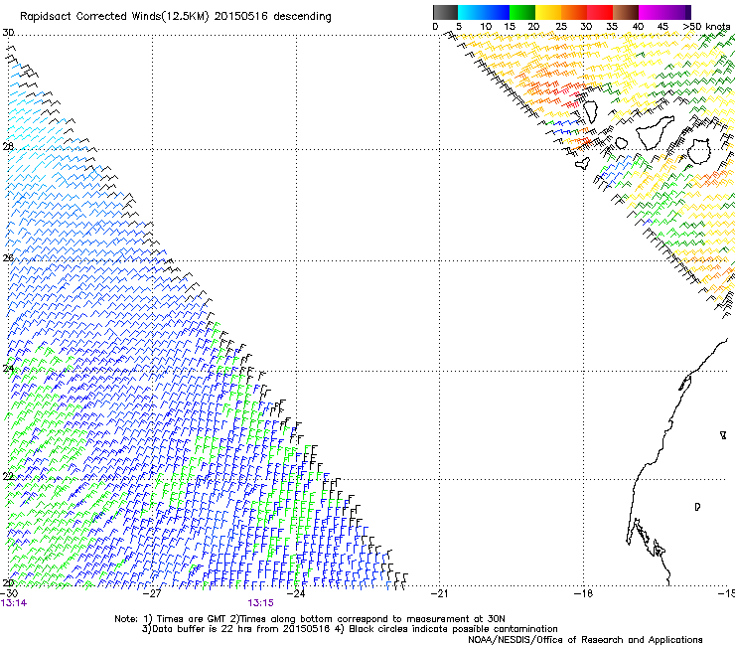Click the purple '13:15' swath time label
This screenshot has width=735, height=646.
coord(260,603)
